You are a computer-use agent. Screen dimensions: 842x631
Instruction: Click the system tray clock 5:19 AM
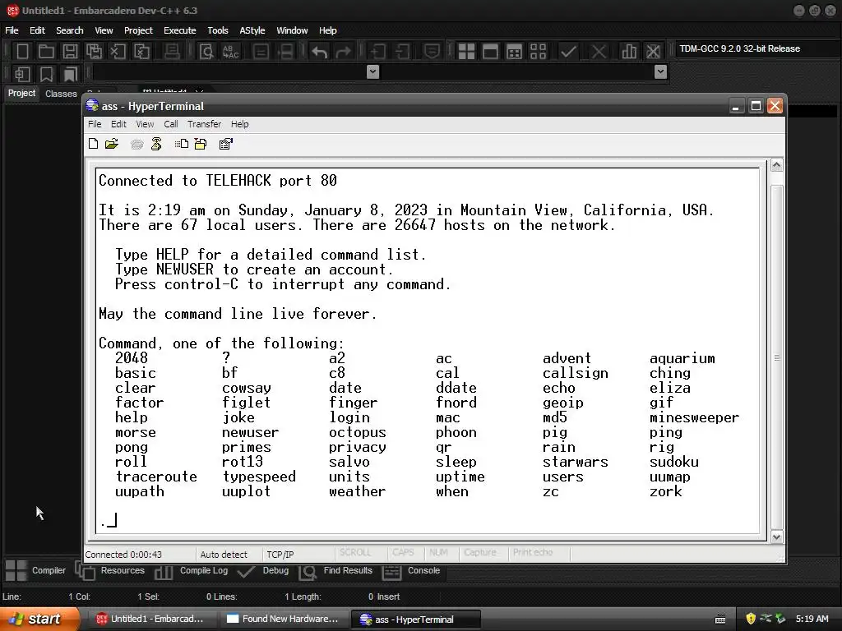[x=812, y=619]
